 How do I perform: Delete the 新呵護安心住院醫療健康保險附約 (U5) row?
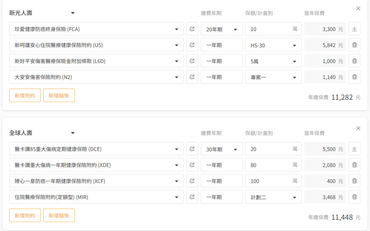354,45
